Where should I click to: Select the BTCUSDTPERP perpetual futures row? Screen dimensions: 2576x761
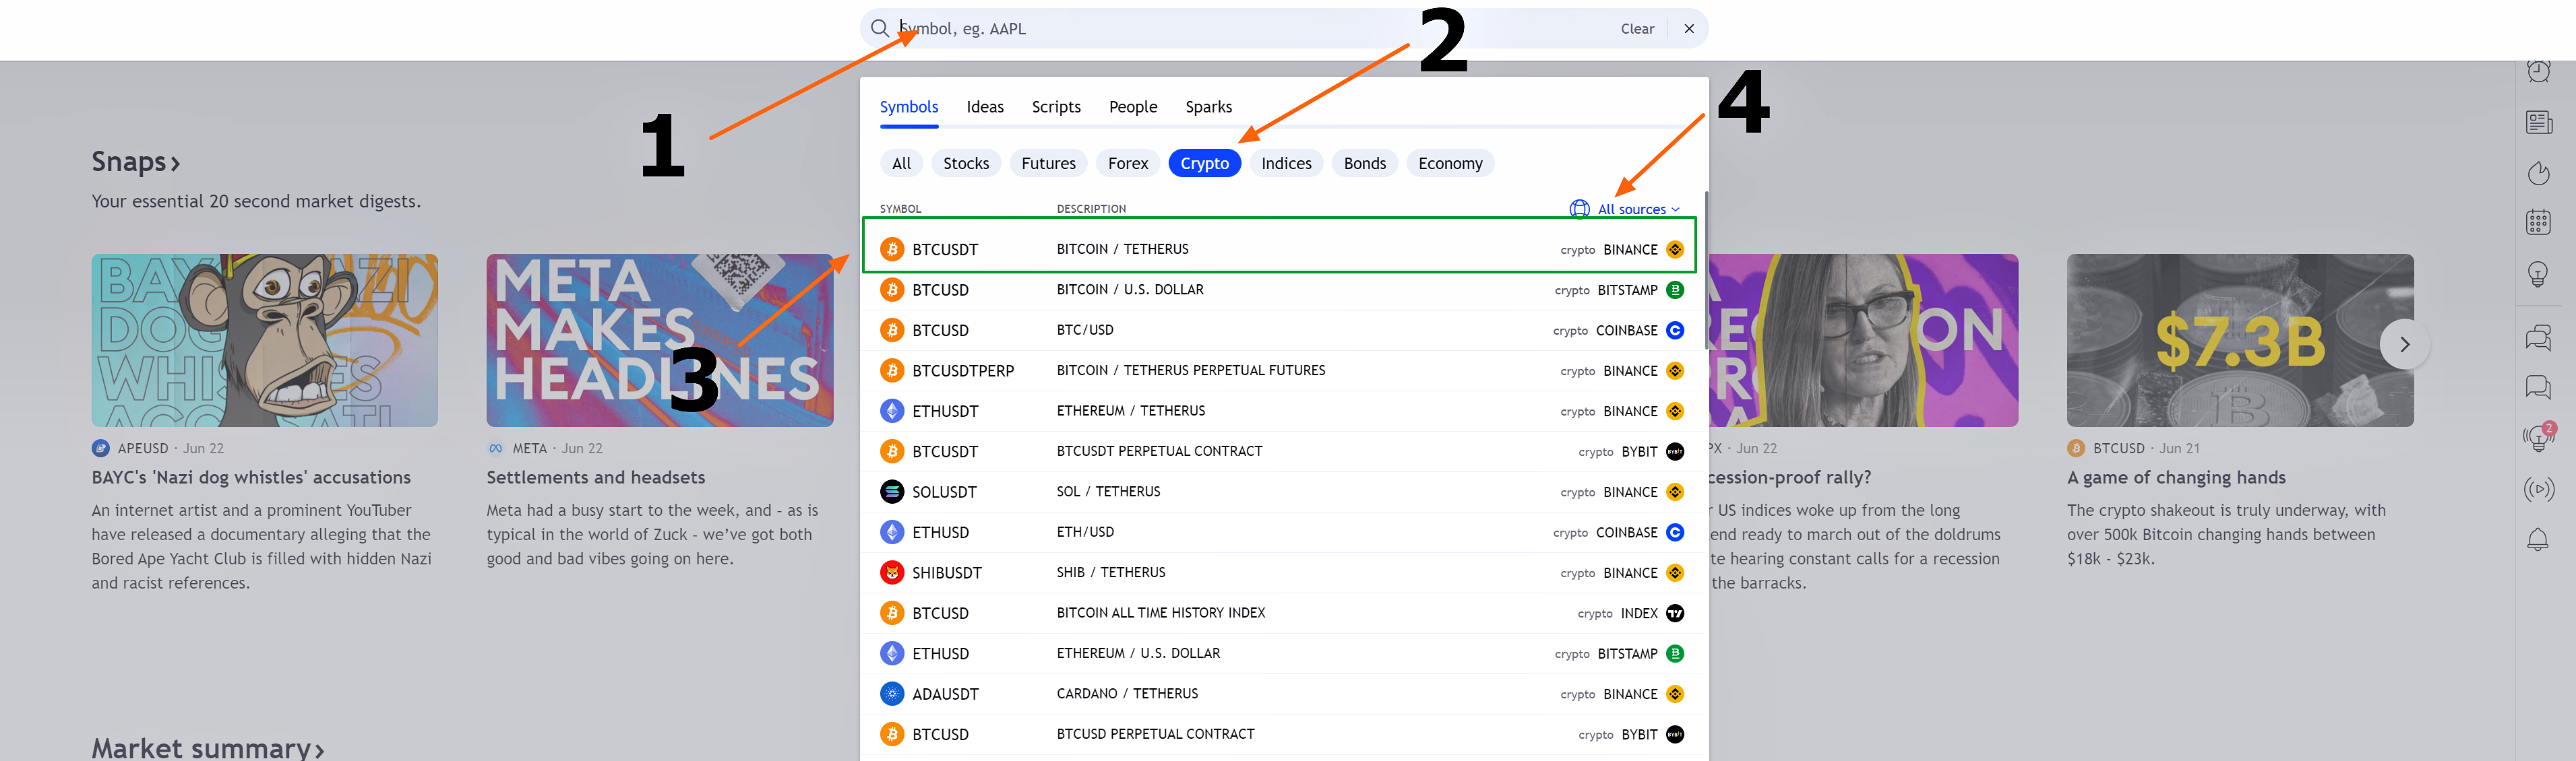click(1281, 370)
